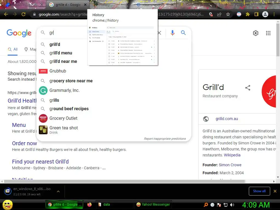Open Find your nearest Grill'd link

(x=40, y=162)
